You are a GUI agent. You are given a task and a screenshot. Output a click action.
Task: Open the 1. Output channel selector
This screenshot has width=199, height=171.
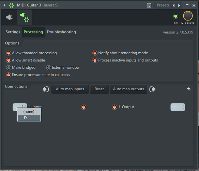[178, 107]
